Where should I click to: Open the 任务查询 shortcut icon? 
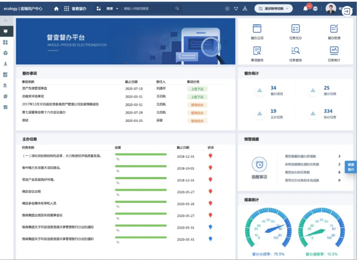(296, 51)
